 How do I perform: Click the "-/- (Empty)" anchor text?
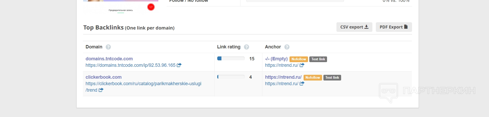(276, 59)
